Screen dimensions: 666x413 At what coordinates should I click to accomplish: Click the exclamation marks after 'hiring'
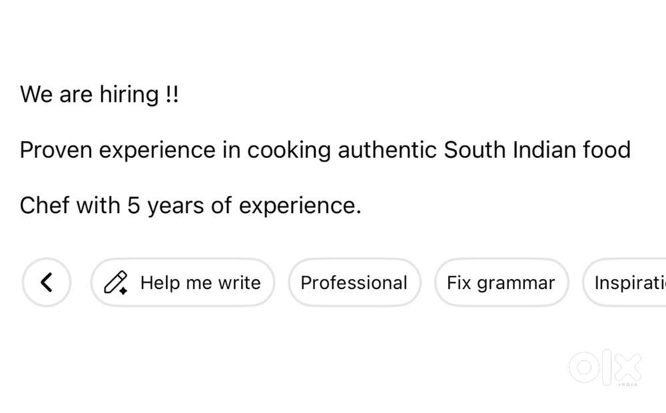click(x=172, y=95)
